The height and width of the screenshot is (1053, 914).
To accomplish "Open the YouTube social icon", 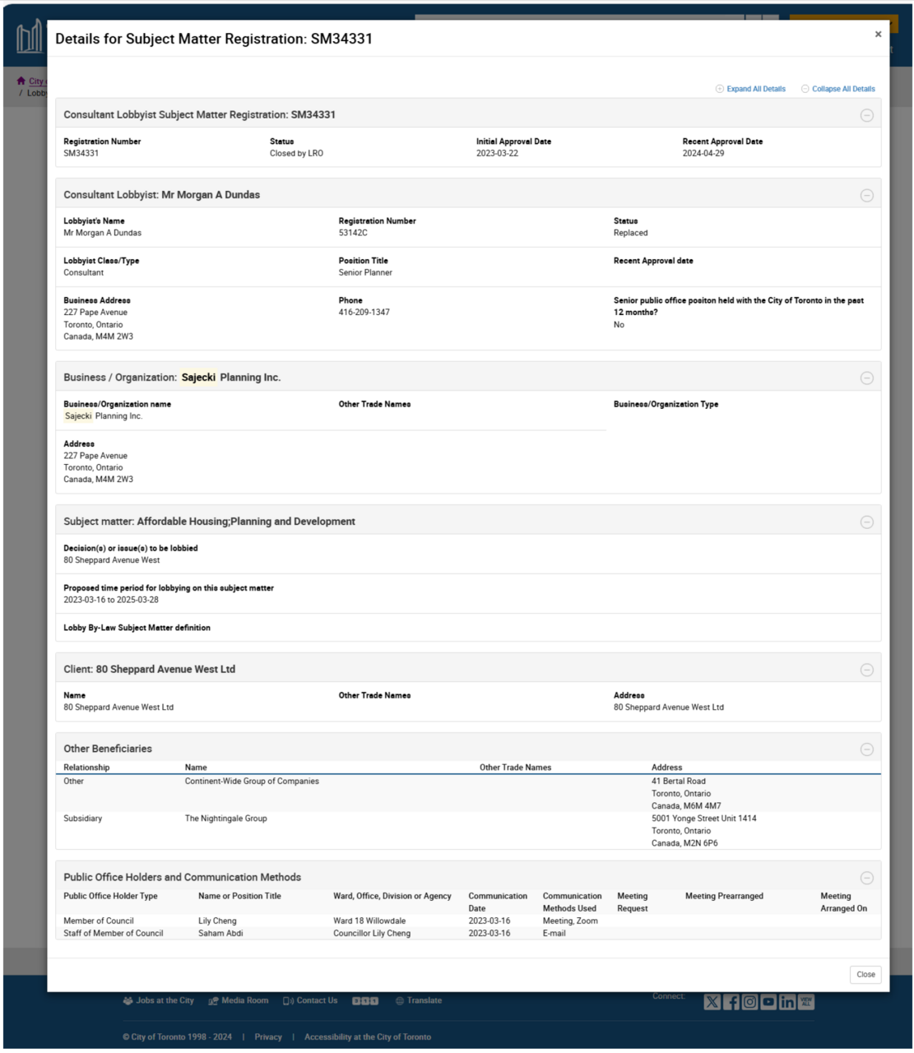I will coord(768,1002).
